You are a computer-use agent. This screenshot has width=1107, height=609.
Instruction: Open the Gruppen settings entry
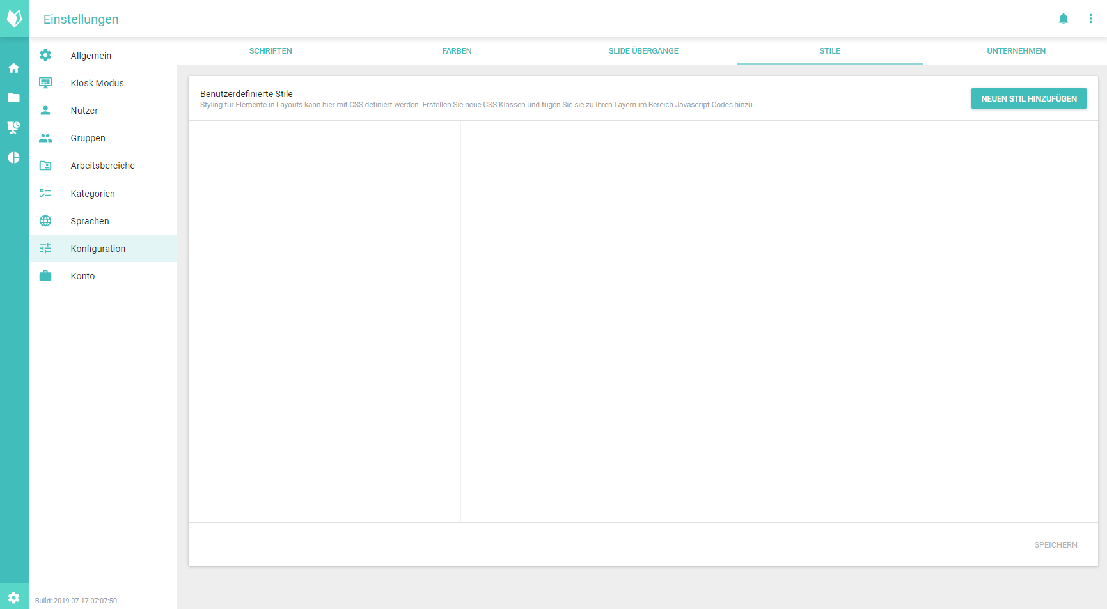point(88,138)
